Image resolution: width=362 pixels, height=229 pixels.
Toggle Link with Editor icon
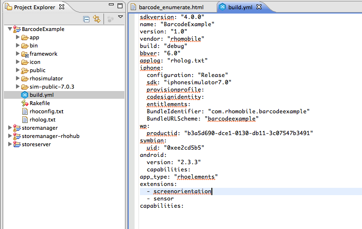click(x=97, y=19)
